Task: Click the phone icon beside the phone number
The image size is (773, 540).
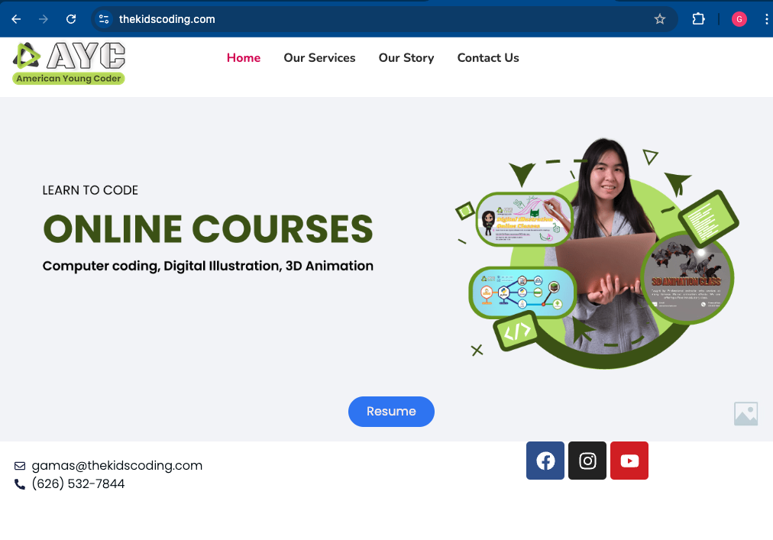Action: 18,483
